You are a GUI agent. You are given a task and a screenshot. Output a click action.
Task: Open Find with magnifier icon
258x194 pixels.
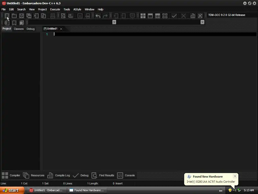[63, 16]
